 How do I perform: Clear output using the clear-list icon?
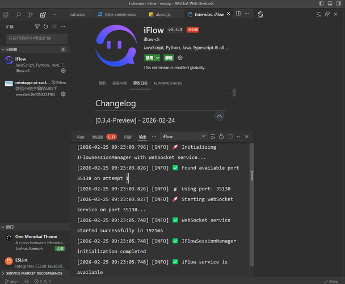(x=213, y=136)
